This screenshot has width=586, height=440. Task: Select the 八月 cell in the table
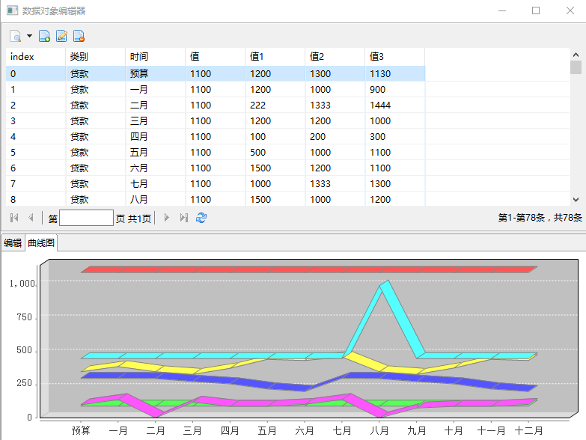(x=156, y=200)
